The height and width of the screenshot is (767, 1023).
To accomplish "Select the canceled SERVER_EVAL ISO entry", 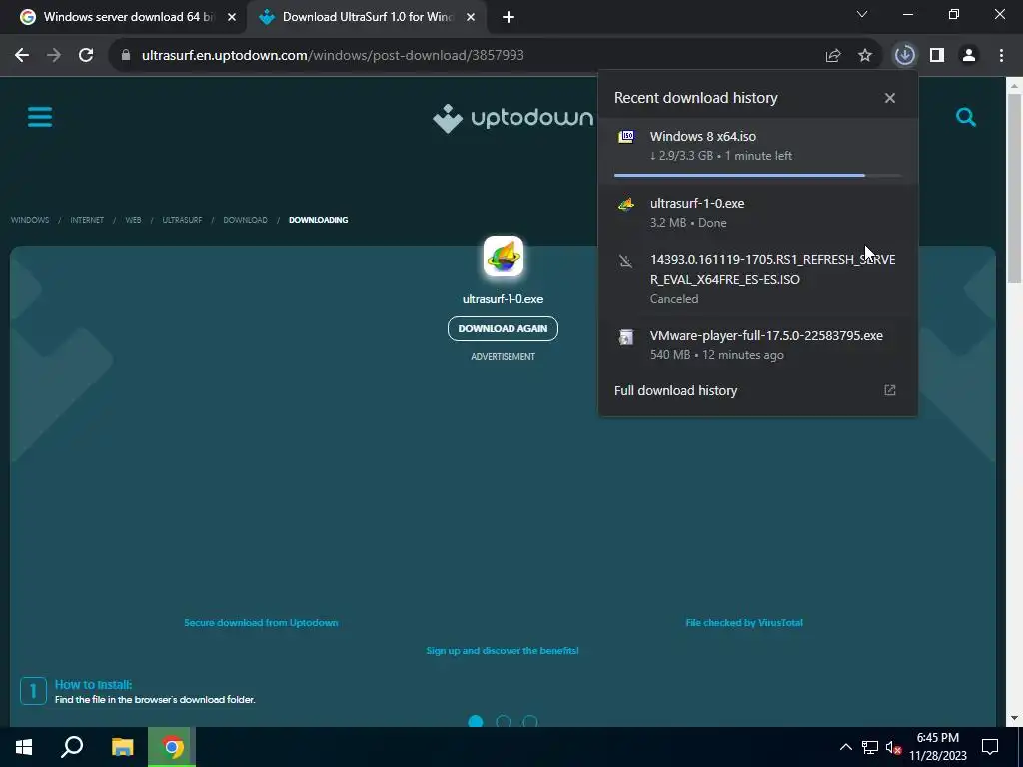I will pos(757,279).
